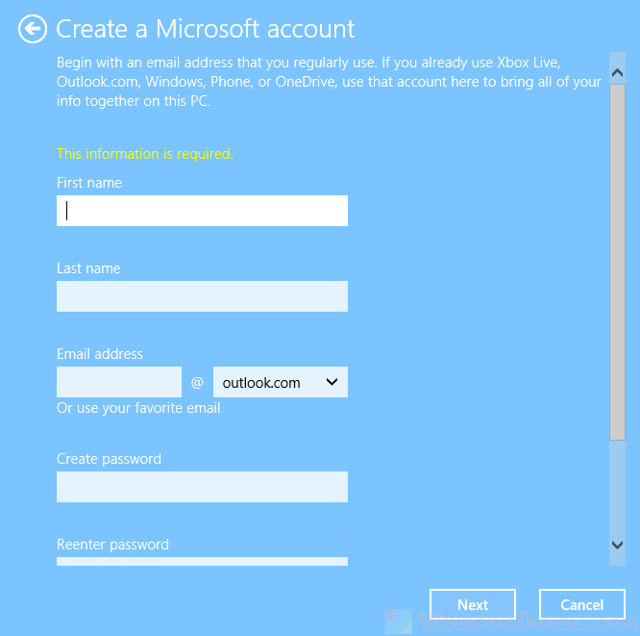Click the Or use your favorite email link

[x=138, y=408]
